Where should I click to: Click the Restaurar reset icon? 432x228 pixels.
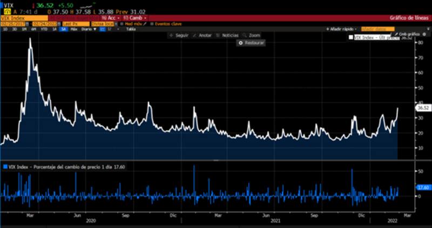pos(241,43)
